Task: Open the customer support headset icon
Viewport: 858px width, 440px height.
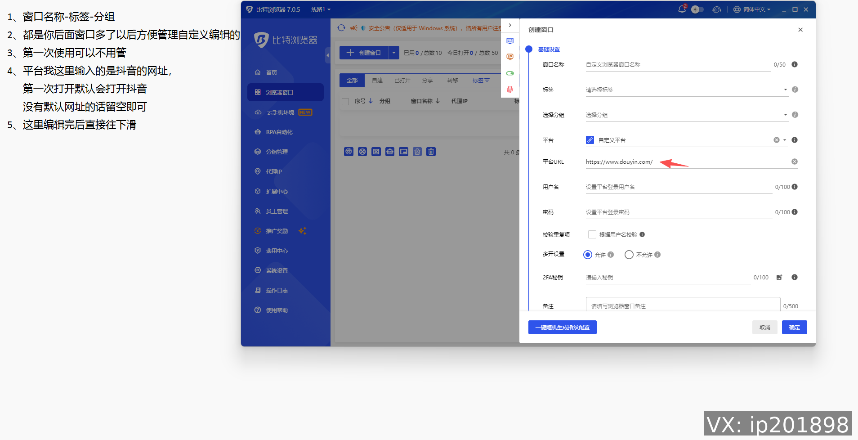Action: [717, 9]
